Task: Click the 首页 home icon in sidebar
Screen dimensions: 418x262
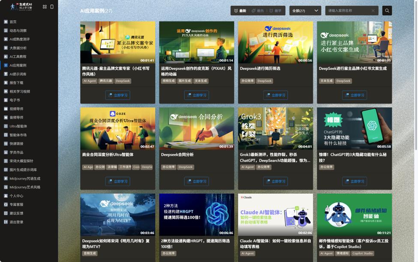Action: point(6,22)
